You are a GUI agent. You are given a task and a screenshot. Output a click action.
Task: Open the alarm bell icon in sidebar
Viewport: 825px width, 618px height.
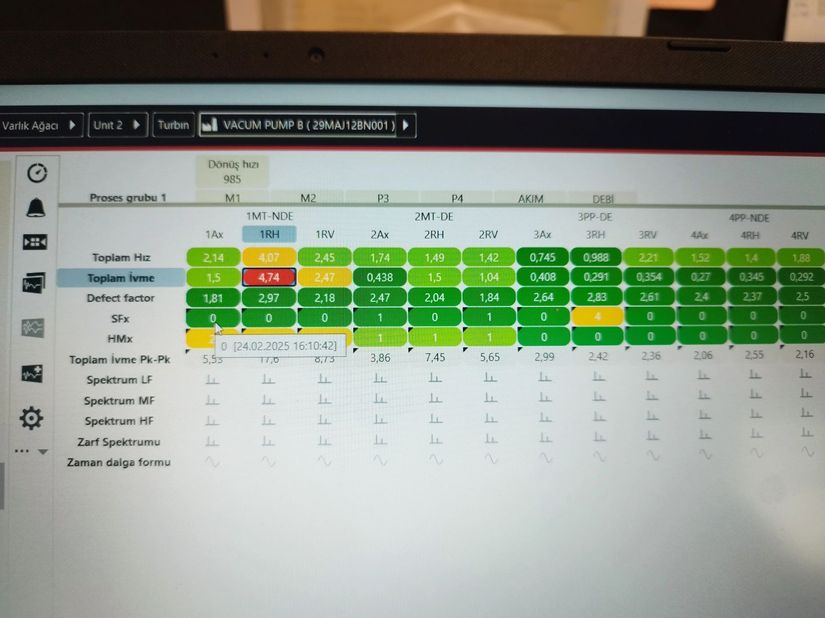(x=36, y=208)
